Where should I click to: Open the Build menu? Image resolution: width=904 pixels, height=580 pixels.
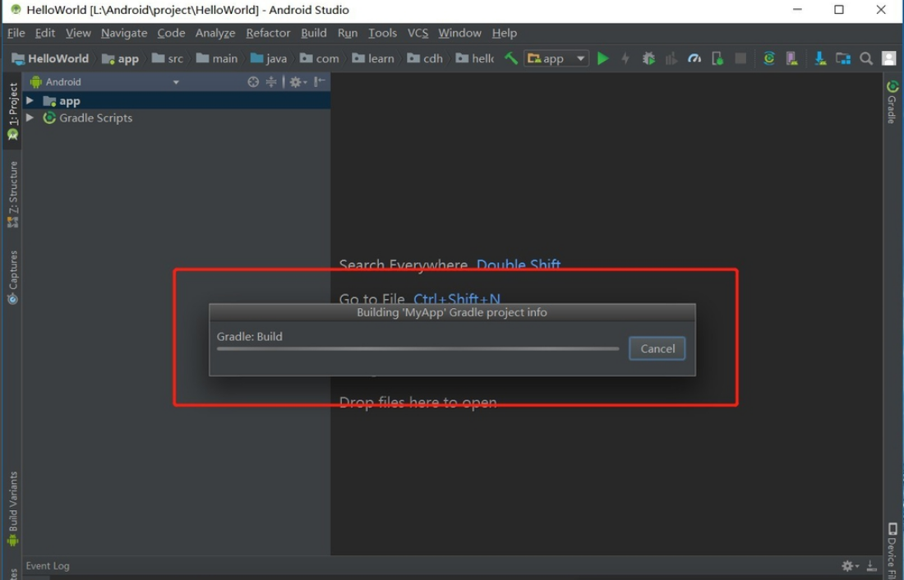(x=313, y=33)
